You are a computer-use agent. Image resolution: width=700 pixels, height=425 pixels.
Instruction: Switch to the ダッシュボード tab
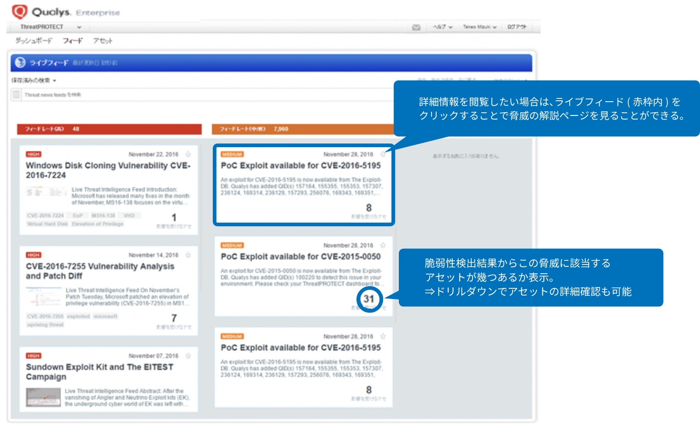[34, 40]
